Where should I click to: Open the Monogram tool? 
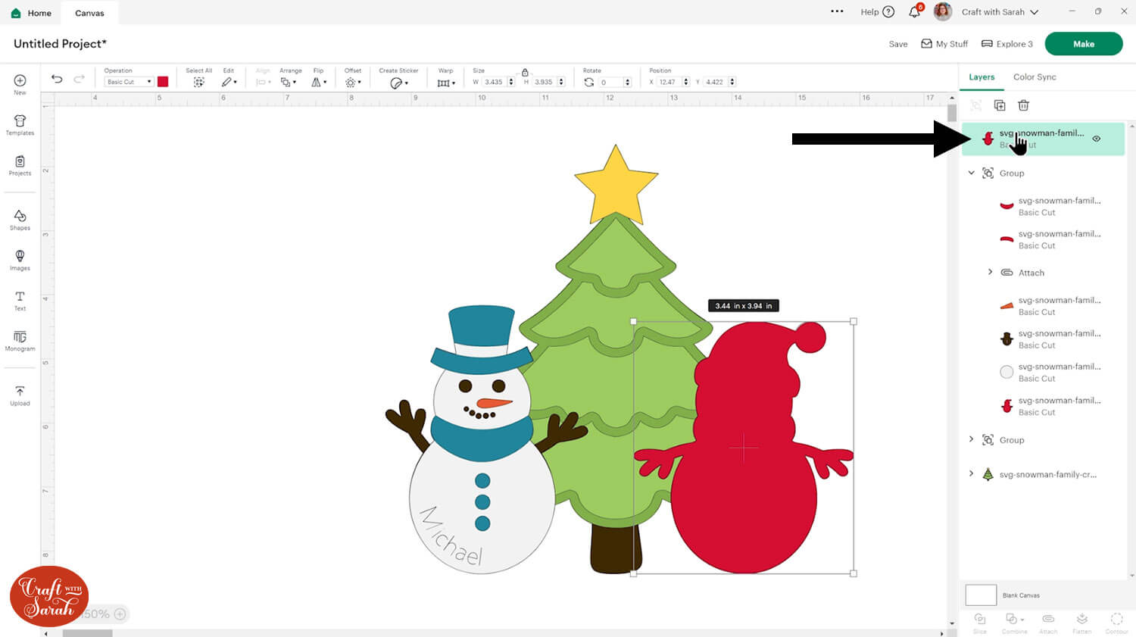pos(20,340)
